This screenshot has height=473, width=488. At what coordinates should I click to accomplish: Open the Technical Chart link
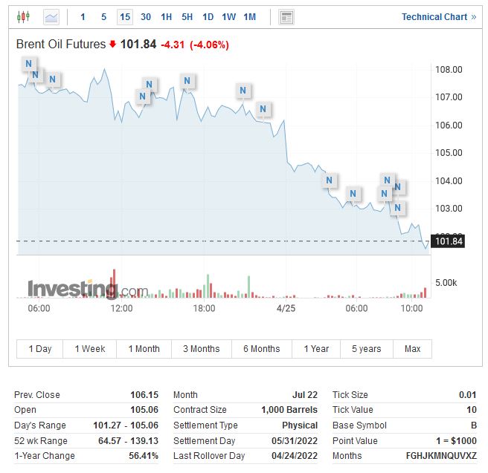(434, 16)
